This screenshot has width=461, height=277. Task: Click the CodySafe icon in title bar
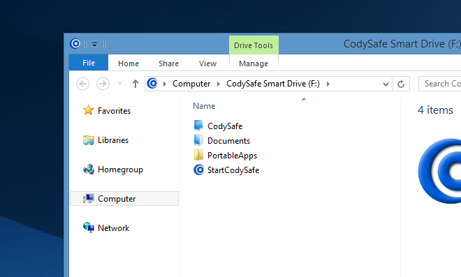click(75, 43)
